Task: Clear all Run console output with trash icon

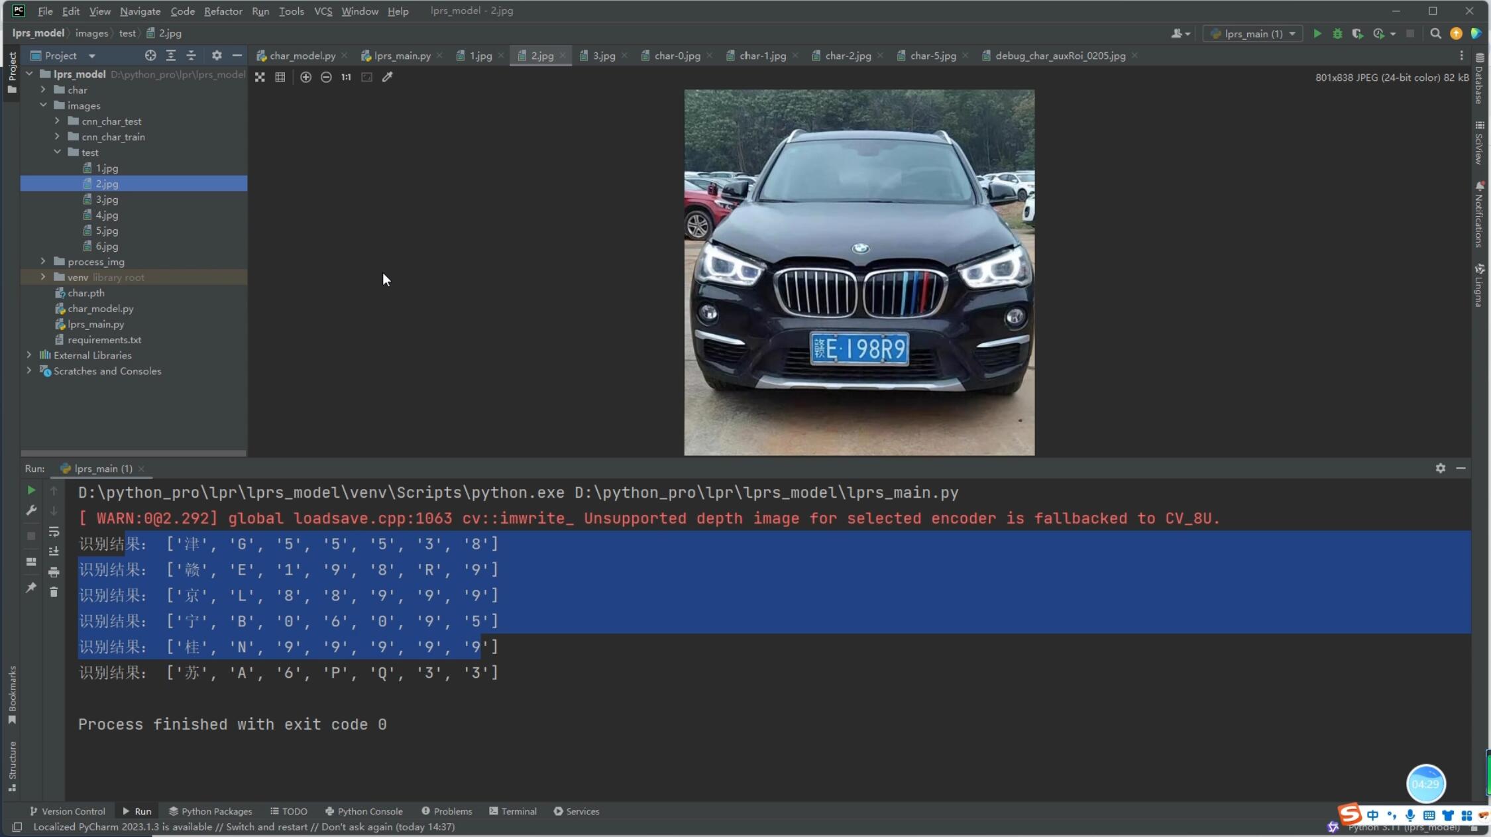Action: tap(54, 592)
